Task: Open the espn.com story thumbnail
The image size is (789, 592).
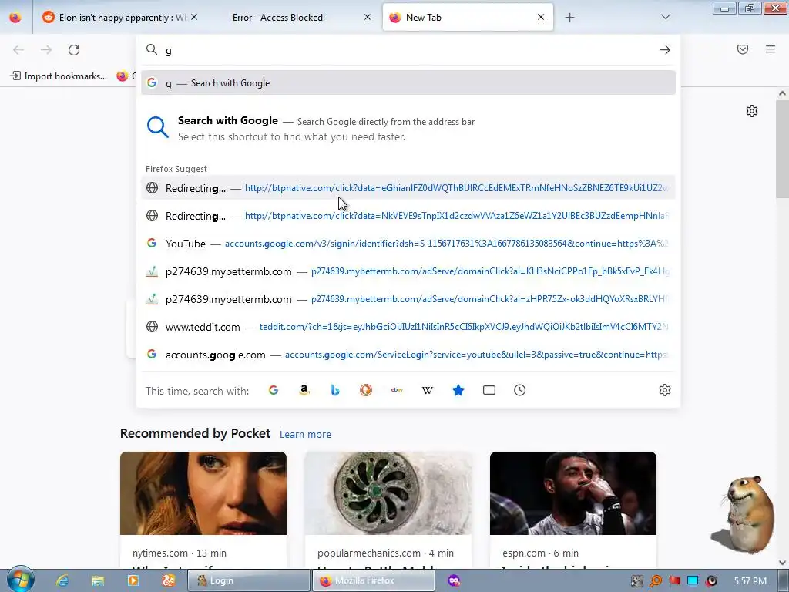Action: (x=573, y=493)
